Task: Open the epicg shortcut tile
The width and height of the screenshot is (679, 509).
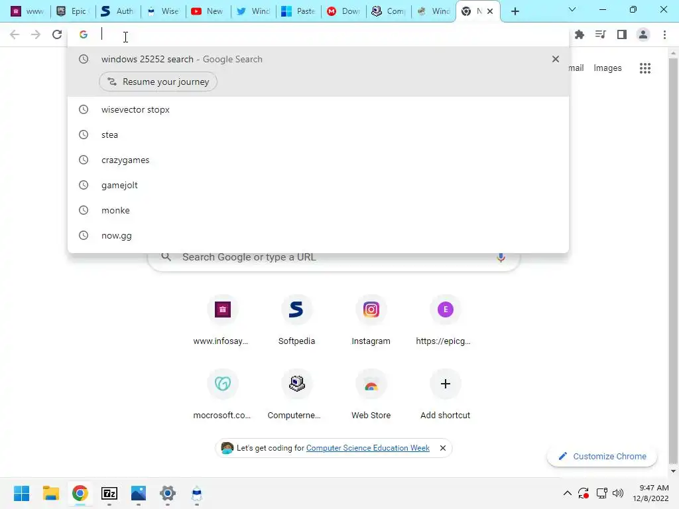Action: click(x=445, y=320)
